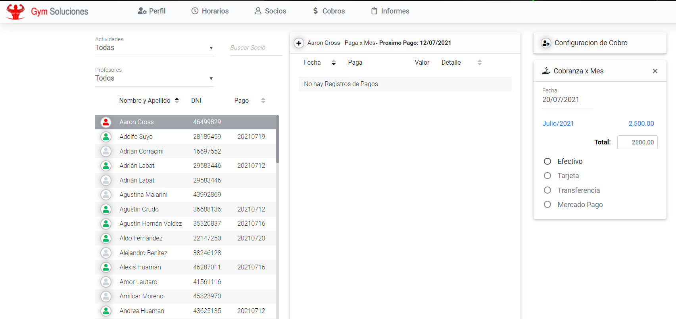Sort members by Nombre y Apellido arrow
Image resolution: width=676 pixels, height=319 pixels.
(177, 100)
